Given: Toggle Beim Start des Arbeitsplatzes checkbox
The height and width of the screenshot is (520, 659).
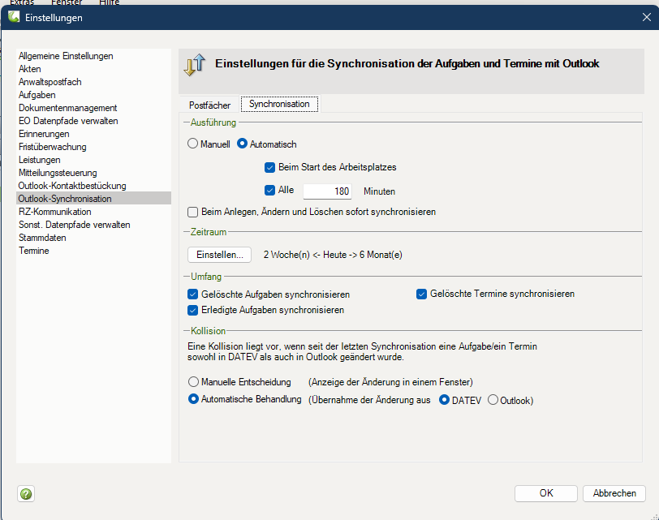Looking at the screenshot, I should click(x=269, y=168).
